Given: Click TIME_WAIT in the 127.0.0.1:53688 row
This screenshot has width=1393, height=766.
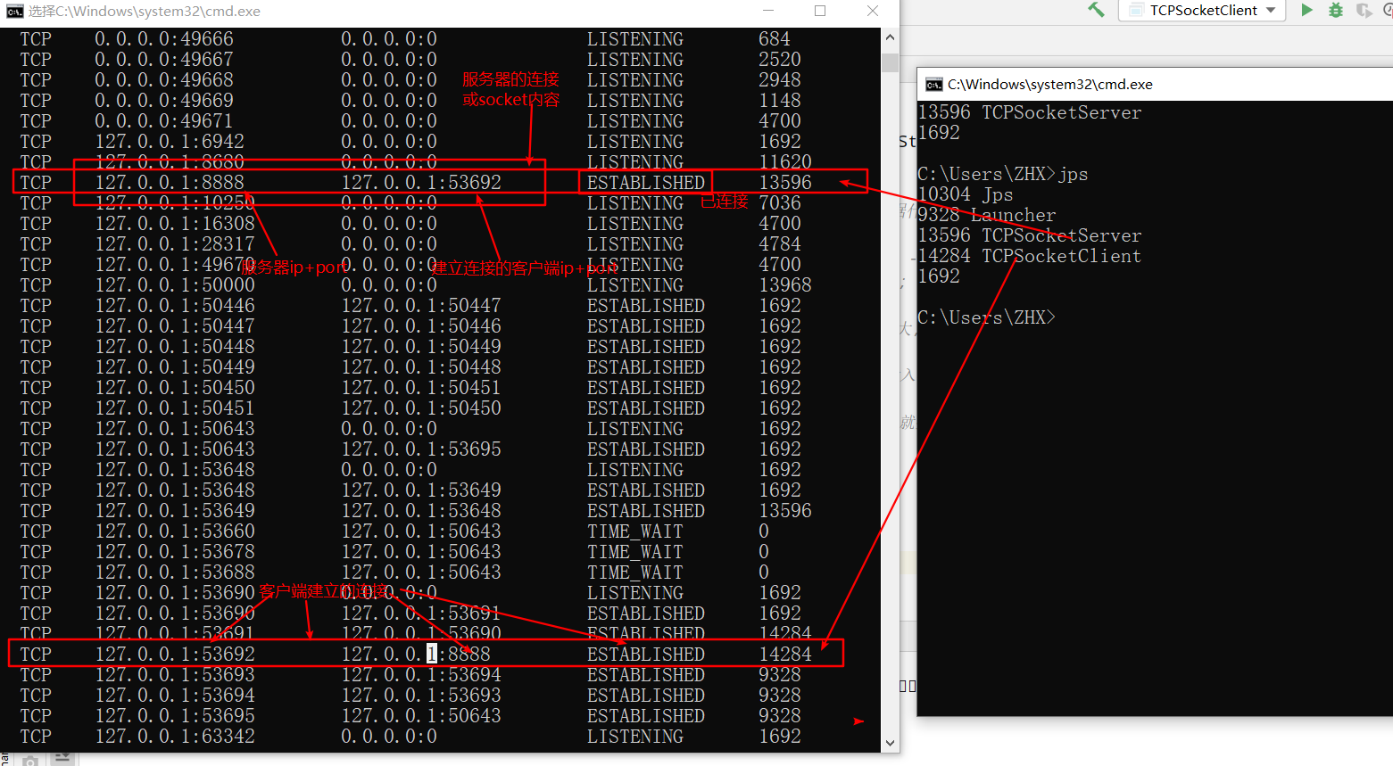Looking at the screenshot, I should (635, 572).
